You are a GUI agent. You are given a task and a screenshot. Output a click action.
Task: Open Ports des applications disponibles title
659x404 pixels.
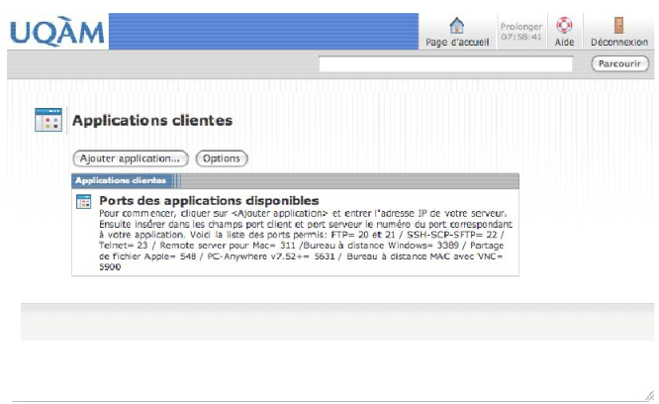(x=208, y=201)
